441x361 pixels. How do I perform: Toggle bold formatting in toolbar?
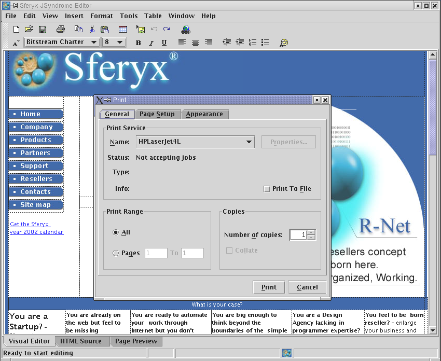pos(138,43)
